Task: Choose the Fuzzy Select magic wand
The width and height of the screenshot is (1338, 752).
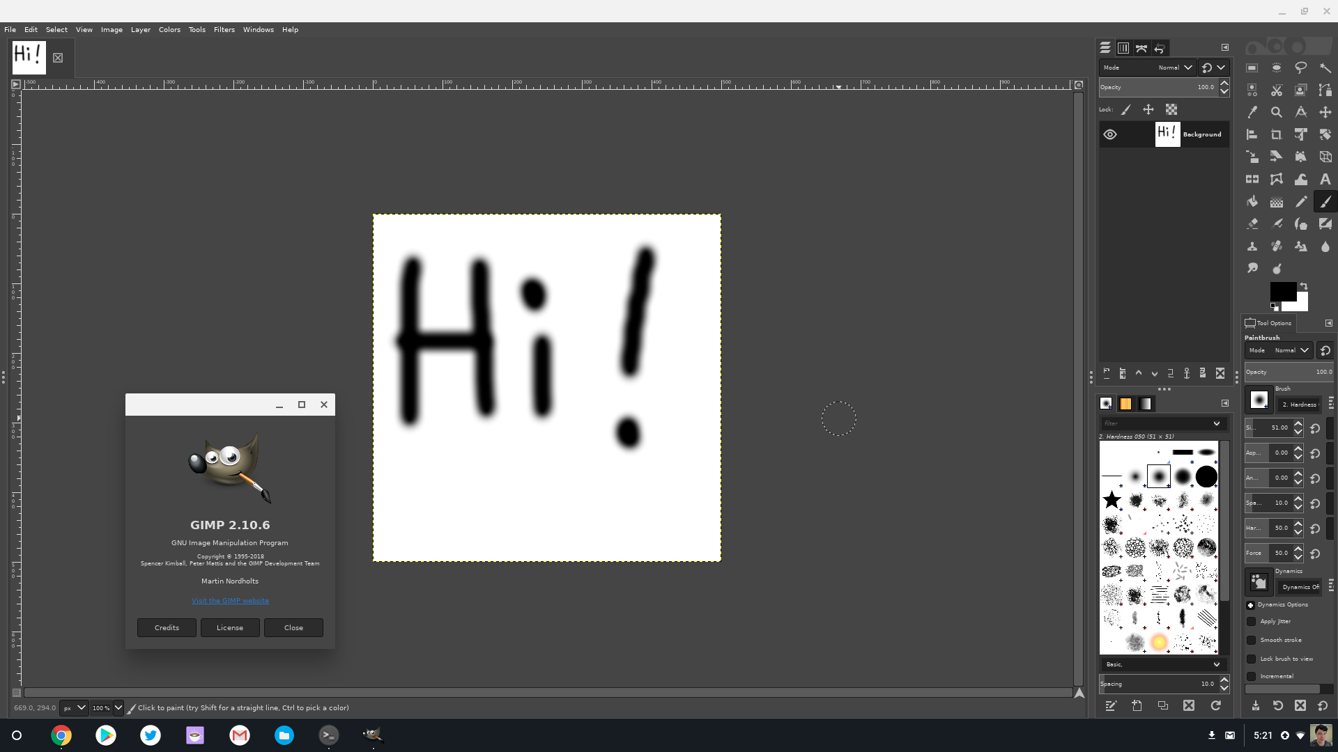Action: 1325,68
